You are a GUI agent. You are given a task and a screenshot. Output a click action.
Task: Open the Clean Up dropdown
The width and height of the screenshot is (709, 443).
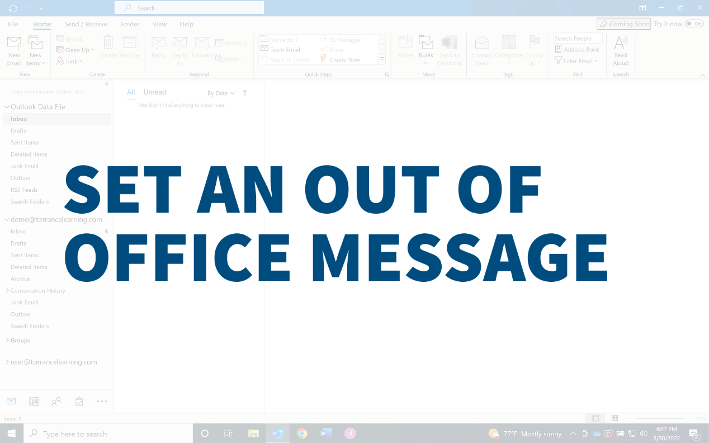[75, 50]
